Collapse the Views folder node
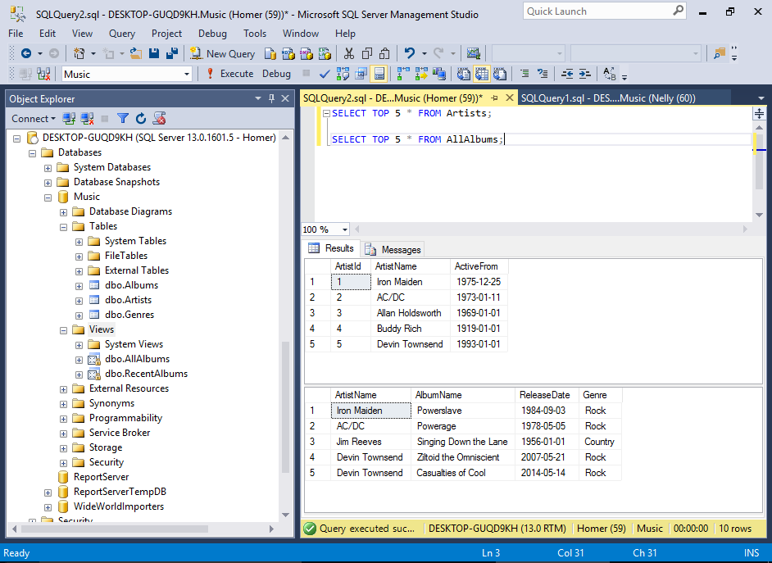 click(x=63, y=329)
